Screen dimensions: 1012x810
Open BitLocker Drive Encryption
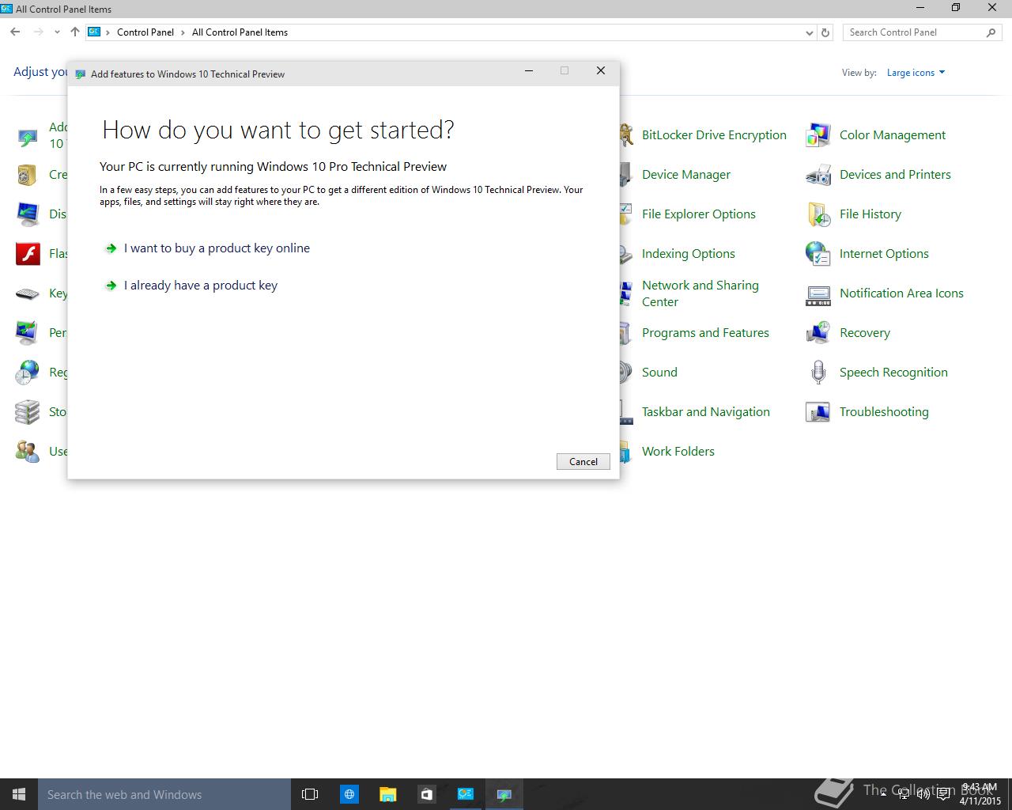point(714,135)
